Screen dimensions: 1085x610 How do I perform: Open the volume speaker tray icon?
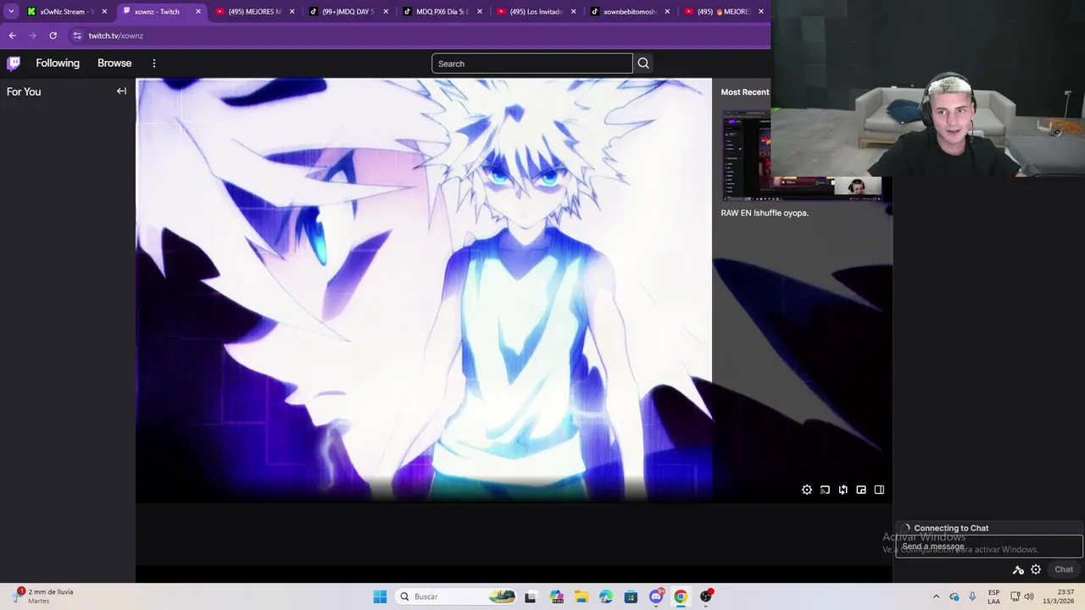(x=1029, y=596)
